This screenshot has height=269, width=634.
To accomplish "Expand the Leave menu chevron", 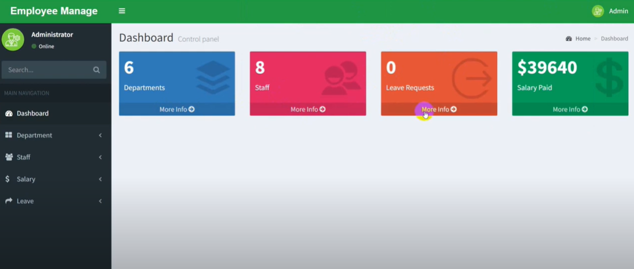I will (101, 201).
